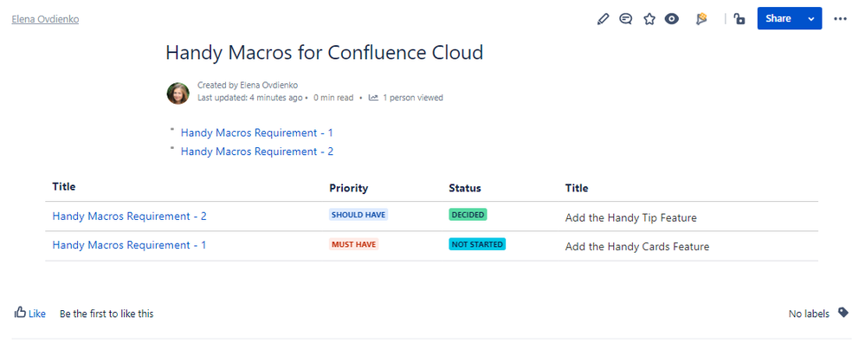Image resolution: width=865 pixels, height=343 pixels.
Task: Click the label tag icon beside No labels
Action: click(x=843, y=313)
